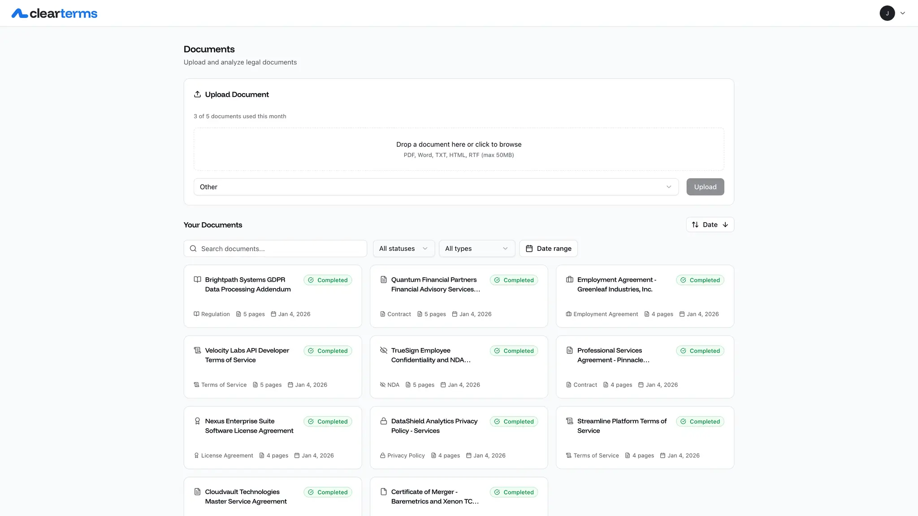This screenshot has width=918, height=516.
Task: Click Completed badge on TrueSign card
Action: pos(514,351)
